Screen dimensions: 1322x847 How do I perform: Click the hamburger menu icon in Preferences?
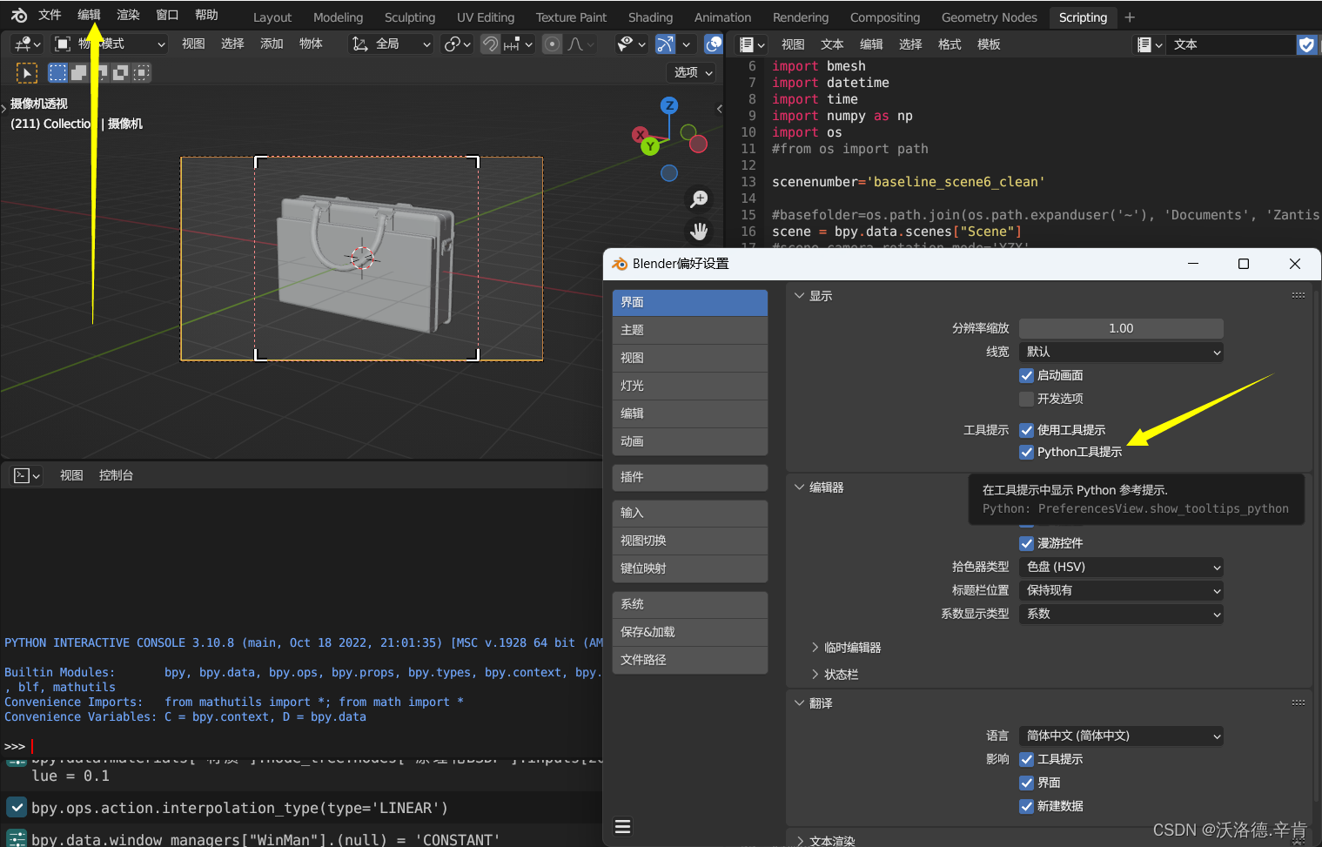(622, 826)
